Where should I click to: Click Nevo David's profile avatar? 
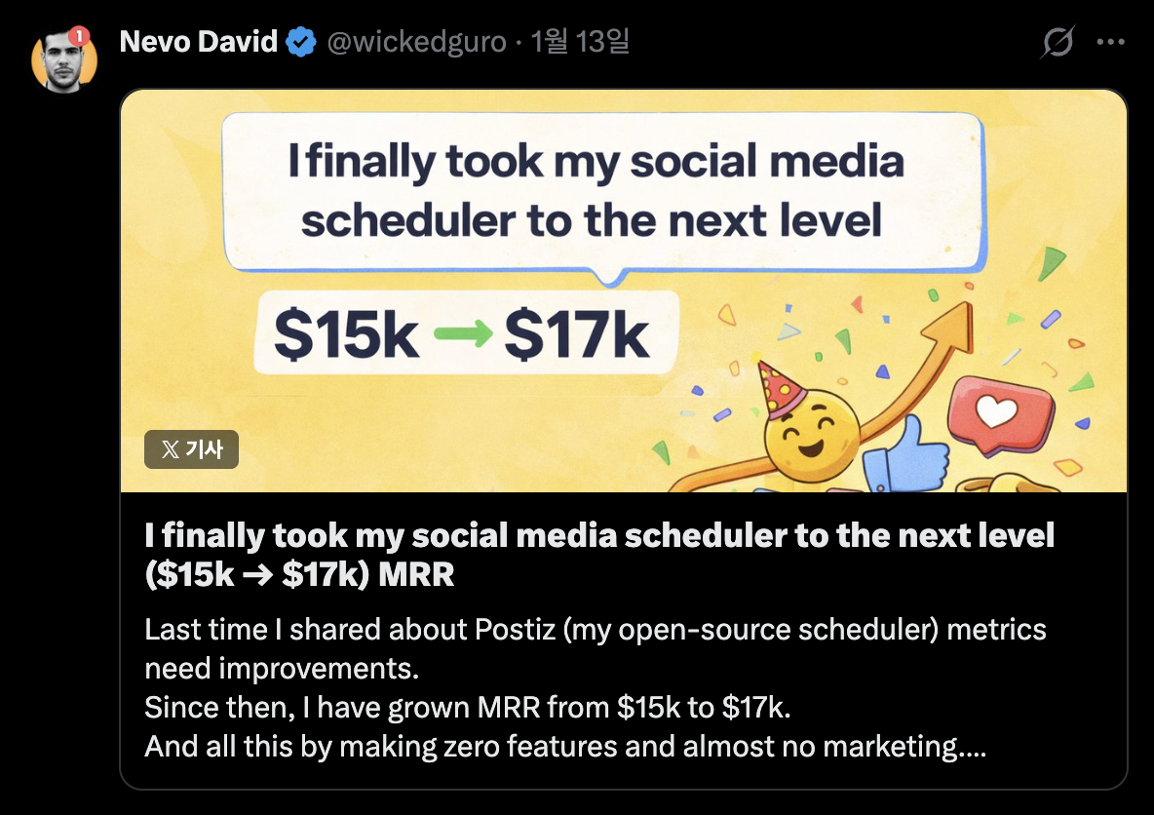pos(64,60)
